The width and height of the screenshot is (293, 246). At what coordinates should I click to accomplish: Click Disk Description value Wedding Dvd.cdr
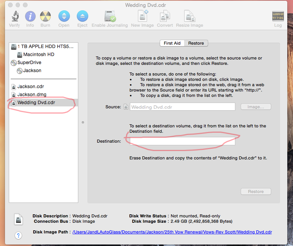pyautogui.click(x=90, y=216)
